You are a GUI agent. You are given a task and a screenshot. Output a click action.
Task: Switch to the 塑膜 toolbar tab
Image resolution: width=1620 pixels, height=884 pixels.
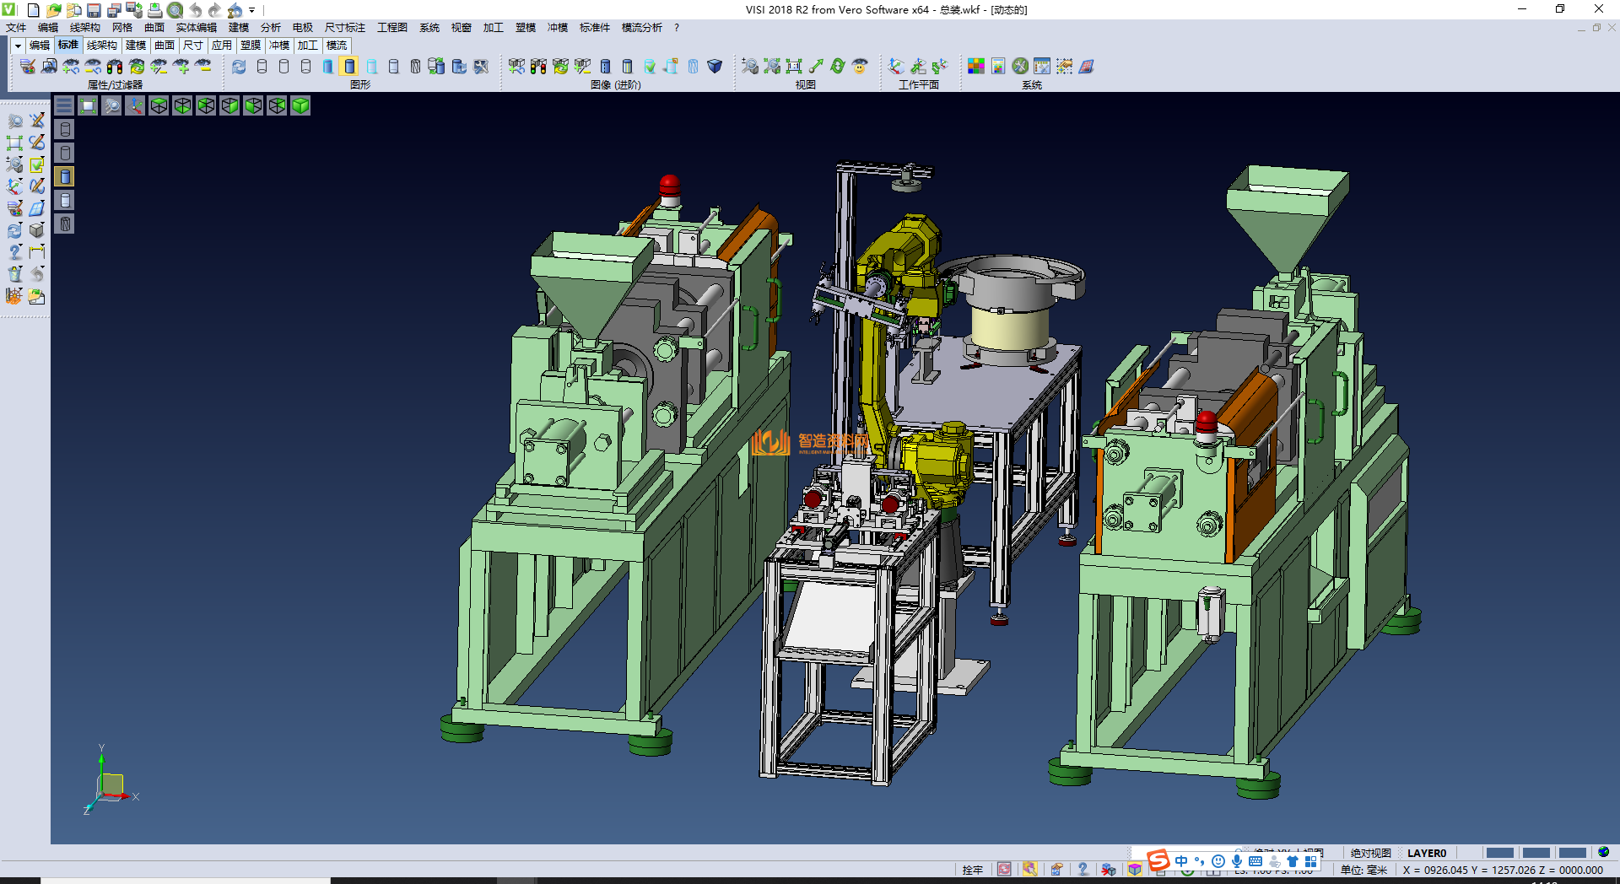click(251, 46)
